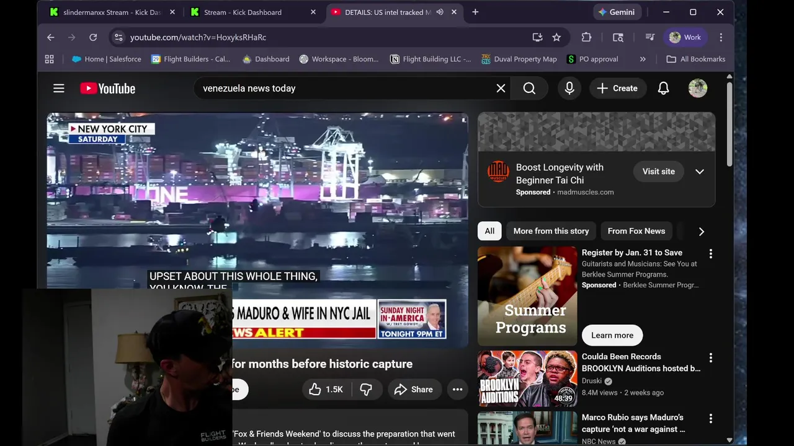Open the Dashboard bookmark
The height and width of the screenshot is (446, 794).
point(265,59)
